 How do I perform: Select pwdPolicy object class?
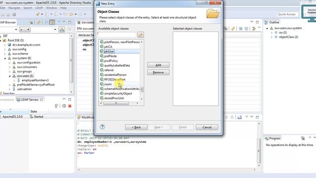point(119,61)
